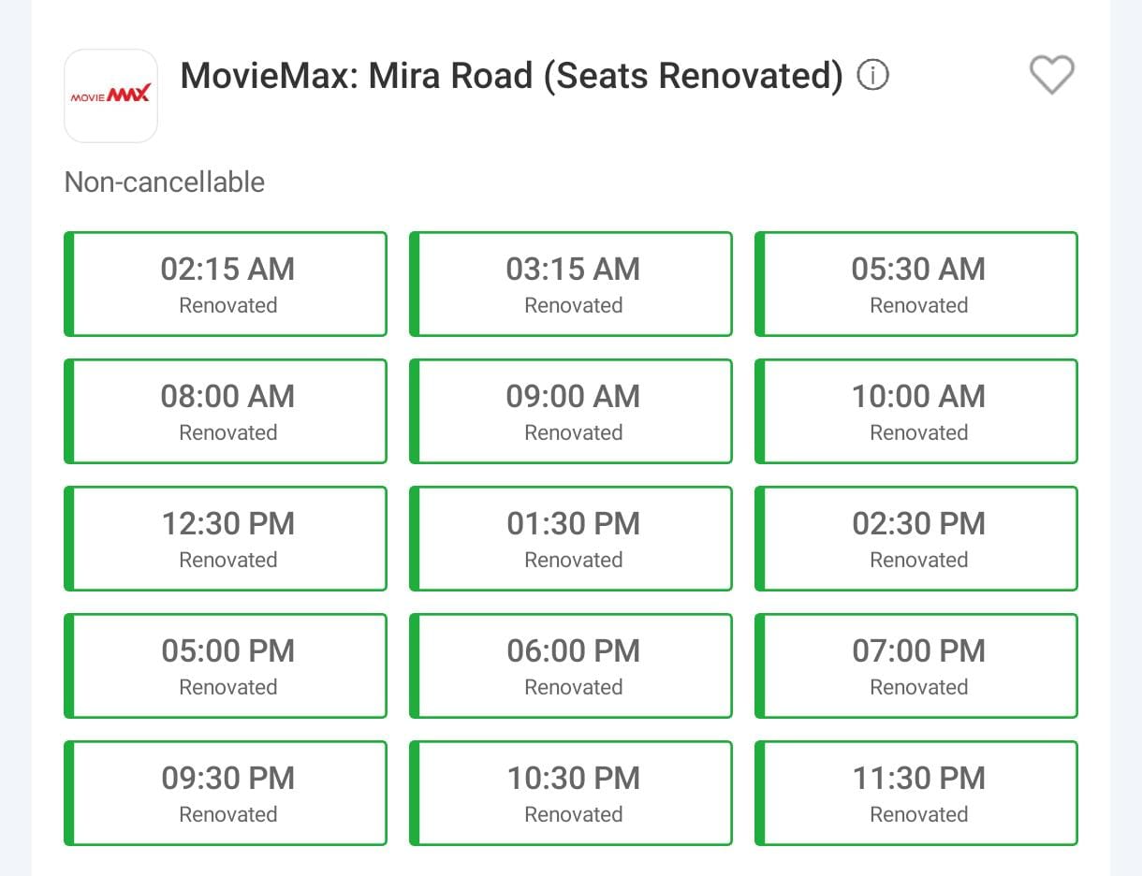Tap the Non-cancellable label
The width and height of the screenshot is (1142, 876).
click(165, 182)
